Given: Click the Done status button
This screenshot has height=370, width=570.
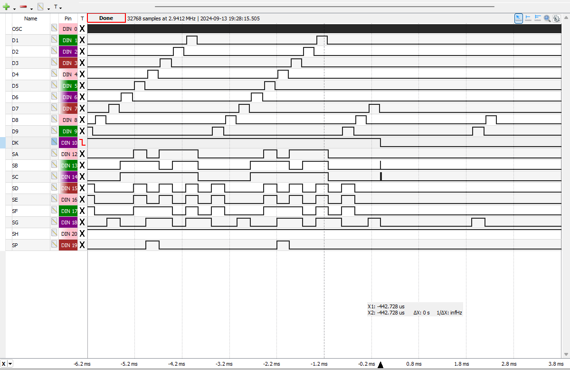Looking at the screenshot, I should pos(106,18).
